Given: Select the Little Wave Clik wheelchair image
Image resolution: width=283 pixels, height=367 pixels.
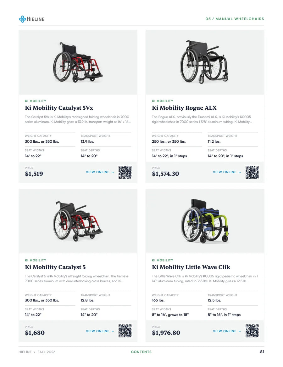Looking at the screenshot, I should tap(205, 221).
